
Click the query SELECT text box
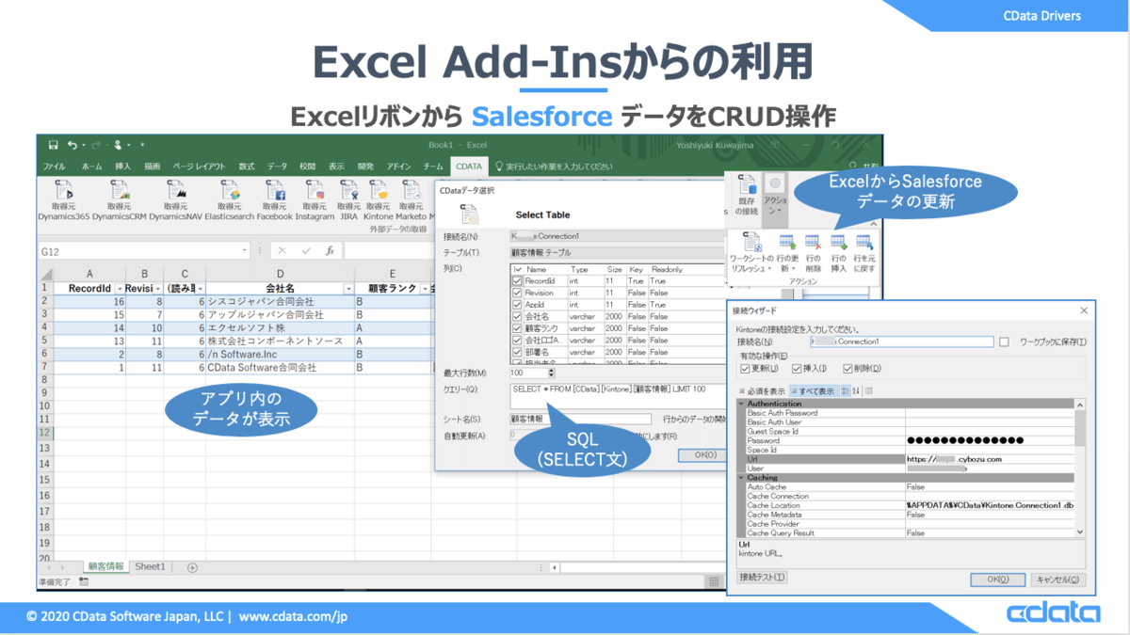click(x=617, y=395)
